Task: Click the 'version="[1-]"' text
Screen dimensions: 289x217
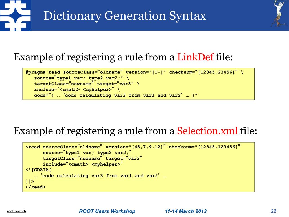Action: click(x=146, y=72)
